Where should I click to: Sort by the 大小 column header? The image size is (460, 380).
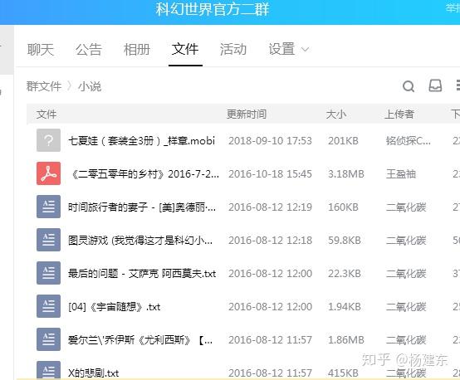point(336,114)
